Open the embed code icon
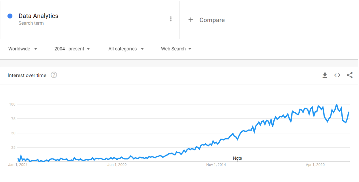The image size is (359, 182). [337, 75]
